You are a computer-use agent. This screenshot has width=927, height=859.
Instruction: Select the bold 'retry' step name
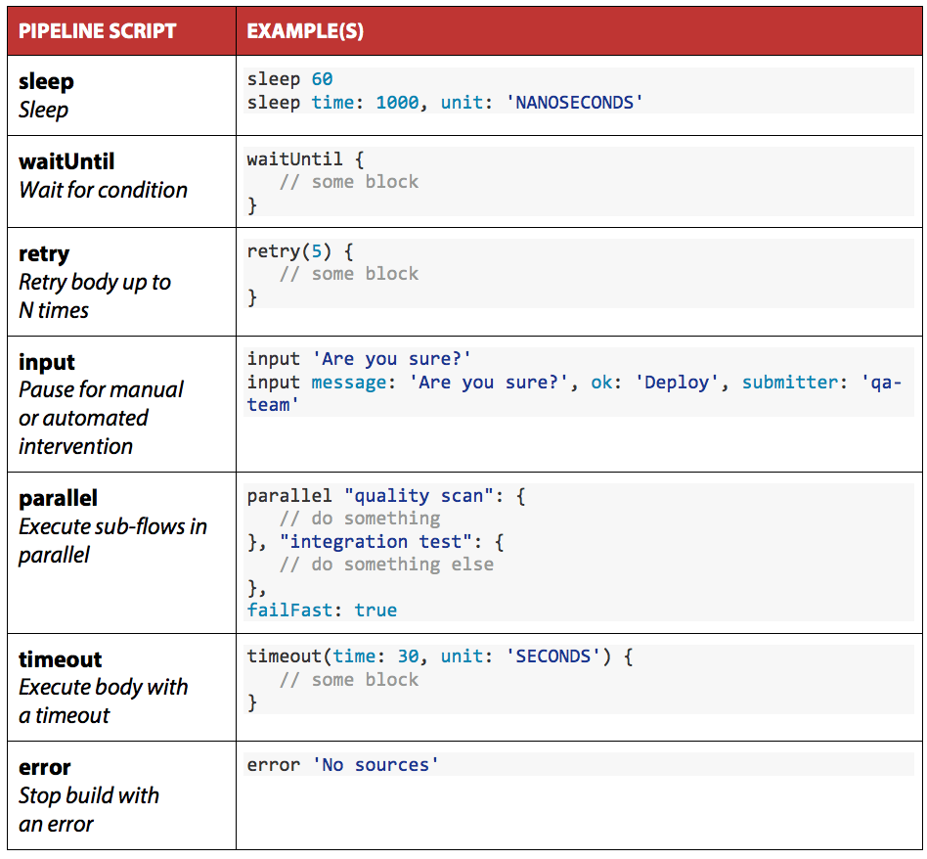coord(44,253)
